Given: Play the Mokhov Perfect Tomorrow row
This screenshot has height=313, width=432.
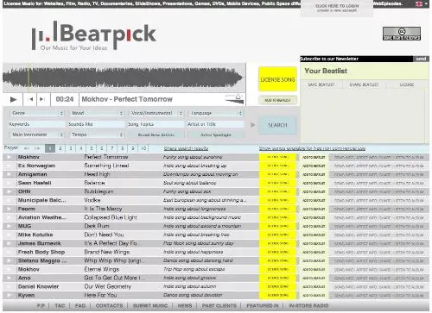Looking at the screenshot, I should [9, 157].
